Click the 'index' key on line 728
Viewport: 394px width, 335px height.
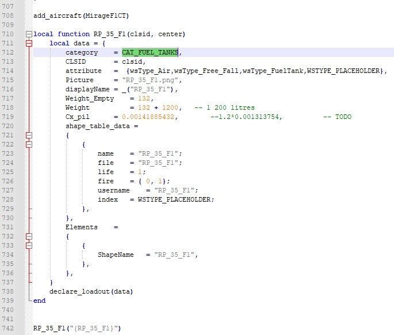(108, 200)
